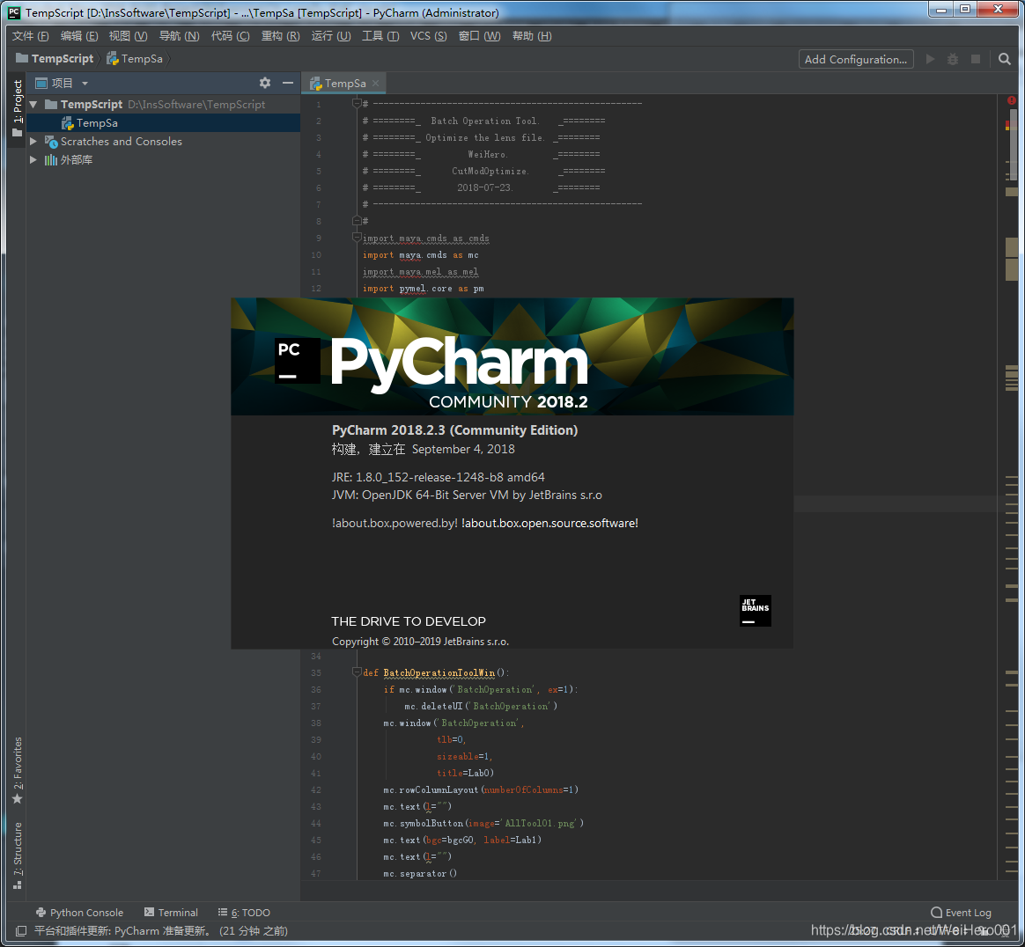This screenshot has height=947, width=1025.
Task: Toggle the 1: Project tool window
Action: click(17, 108)
